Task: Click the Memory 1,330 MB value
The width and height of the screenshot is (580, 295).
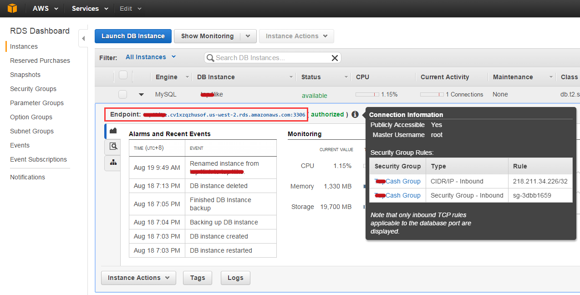Action: pos(338,186)
